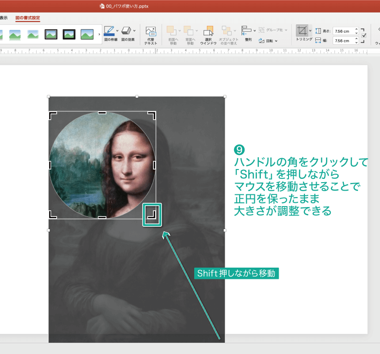Expand the Picture Effects dropdown arrow
Screen dimensions: 380x354
(x=134, y=31)
